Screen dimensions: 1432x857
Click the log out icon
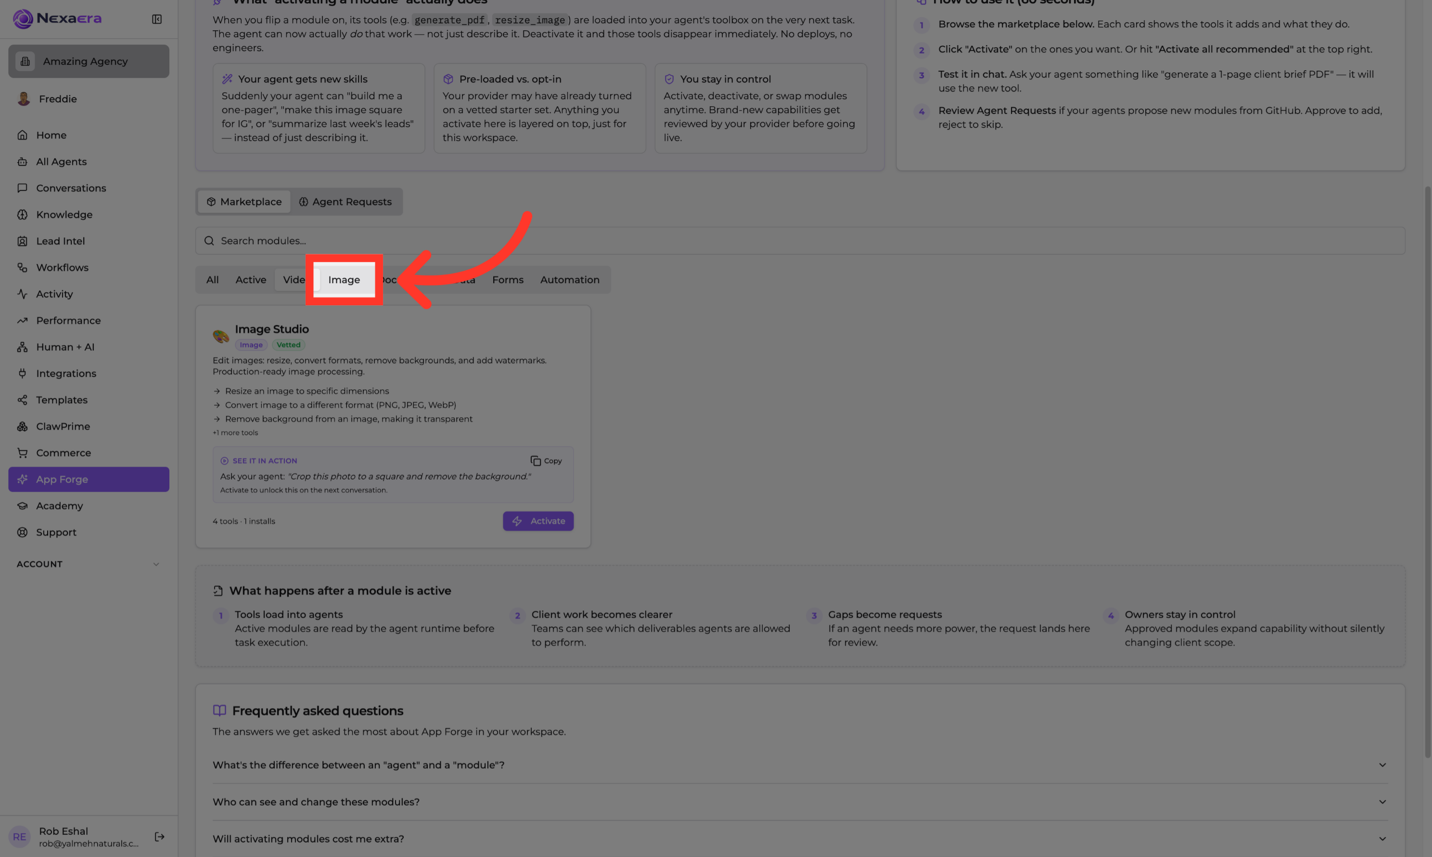(160, 837)
